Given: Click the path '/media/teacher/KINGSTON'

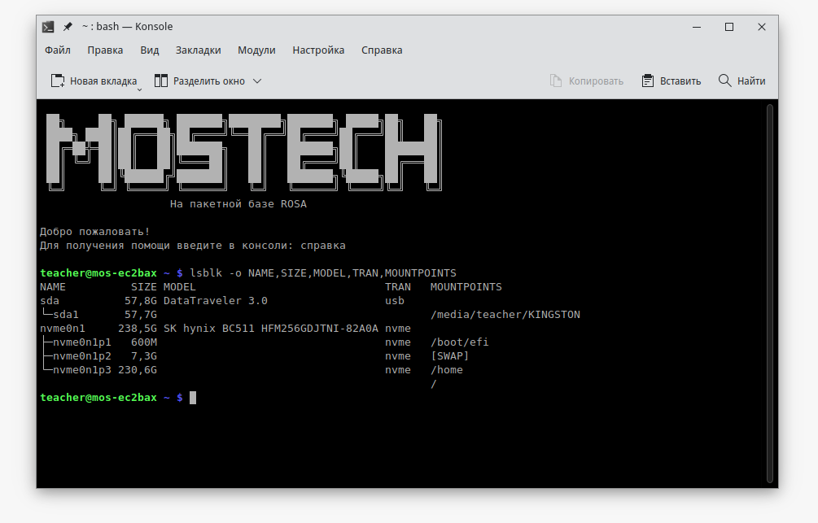Looking at the screenshot, I should [505, 315].
